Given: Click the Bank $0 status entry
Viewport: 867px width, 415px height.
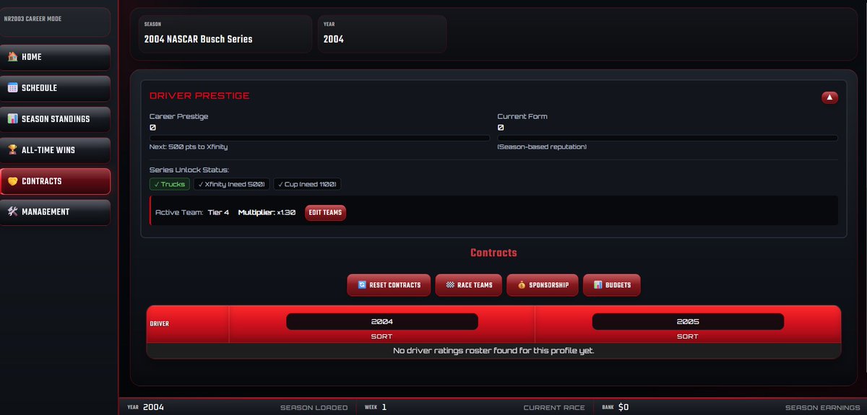Looking at the screenshot, I should 616,407.
